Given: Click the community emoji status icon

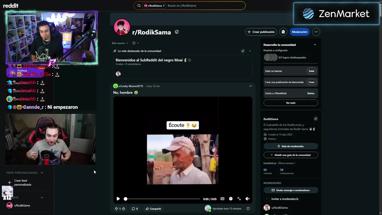Looking at the screenshot, I should pos(177,32).
